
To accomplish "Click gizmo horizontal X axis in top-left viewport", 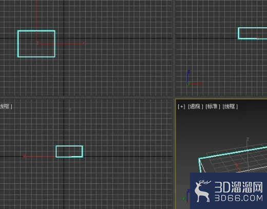I will (x=61, y=44).
